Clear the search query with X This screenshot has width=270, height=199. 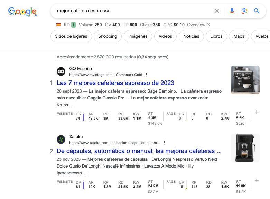point(217,11)
